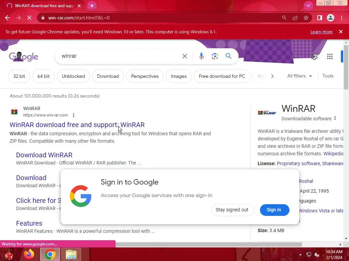Screen dimensions: 349x261
Task: Expand the All filters dropdown
Action: 299,76
